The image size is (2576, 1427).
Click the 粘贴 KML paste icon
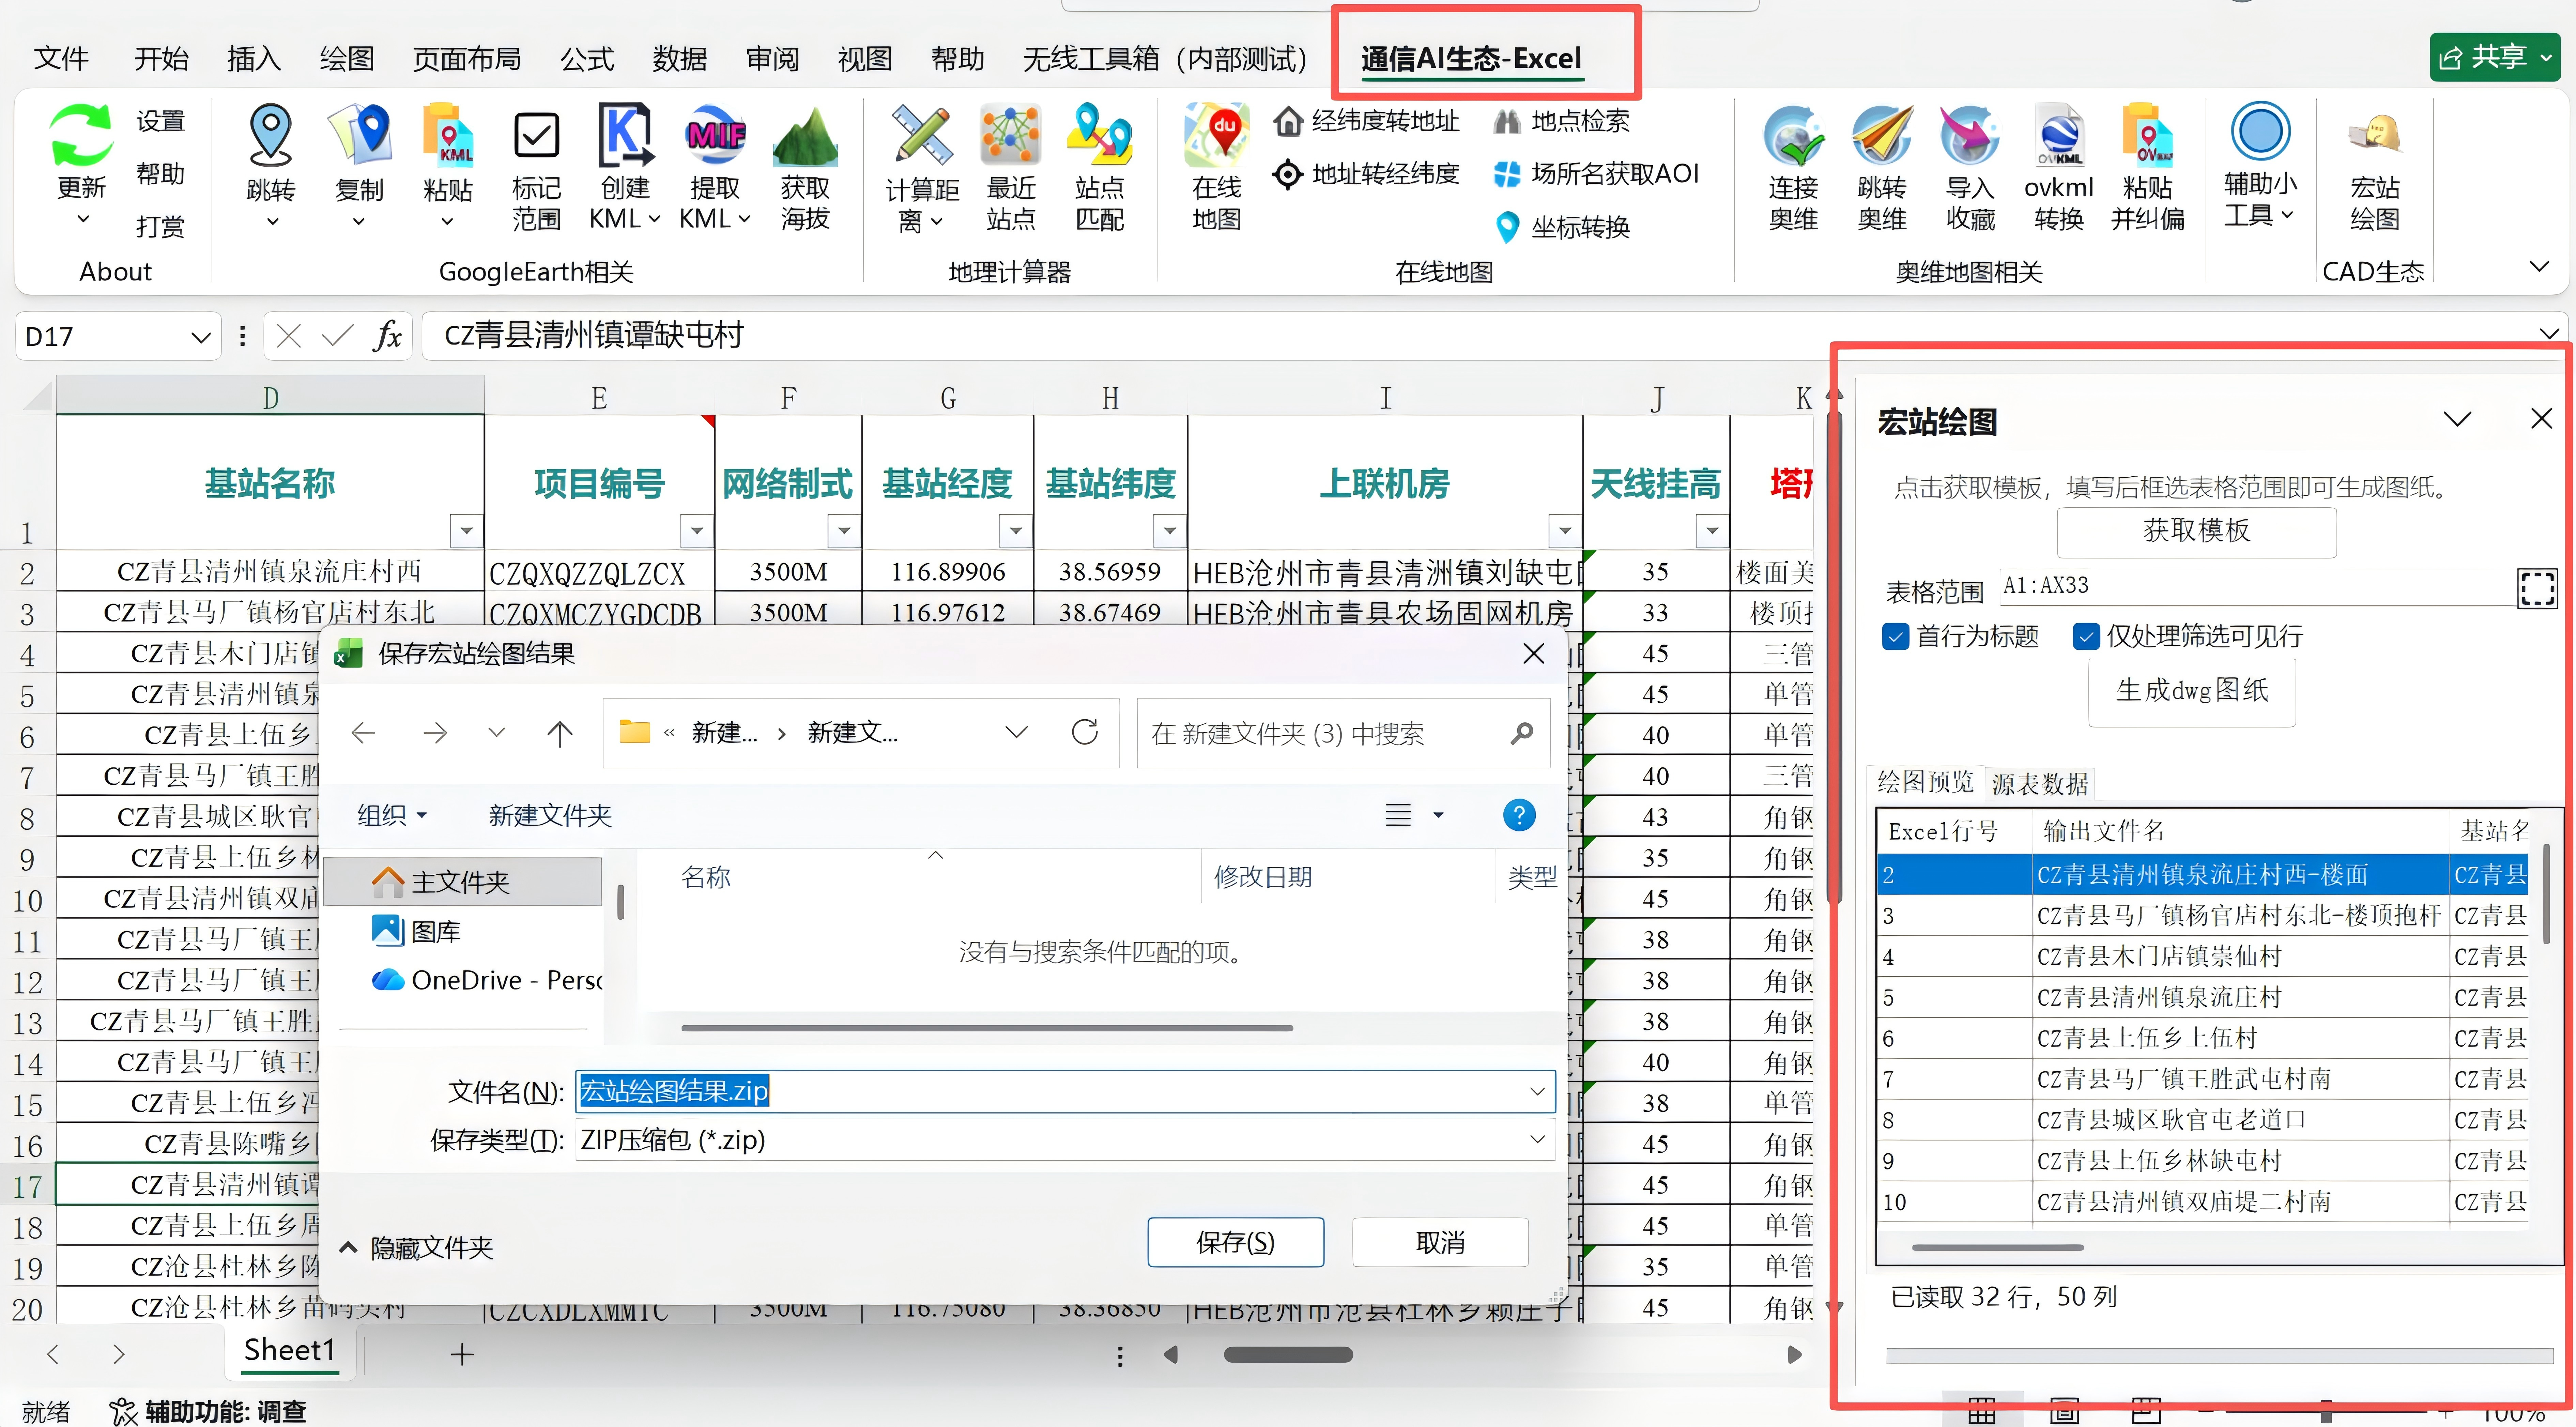coord(448,135)
